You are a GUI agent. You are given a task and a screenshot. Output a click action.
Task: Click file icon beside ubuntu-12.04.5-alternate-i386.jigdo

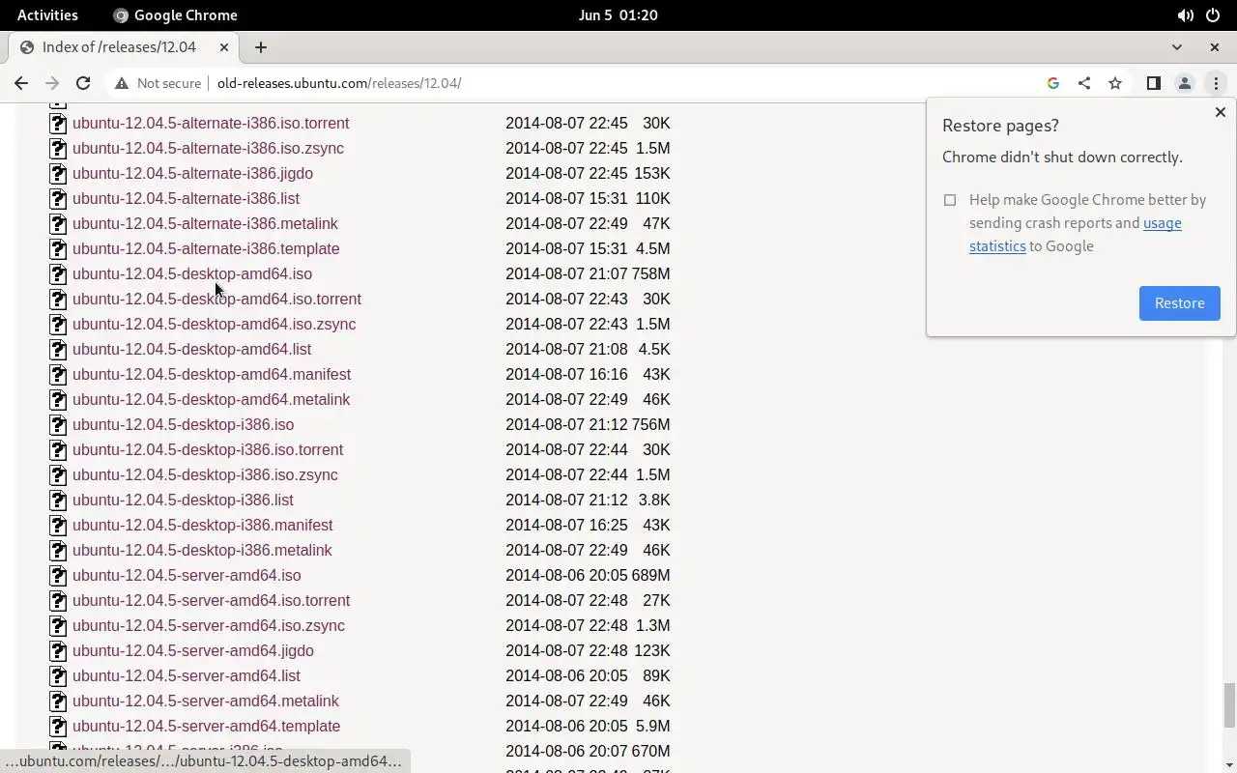click(x=58, y=174)
